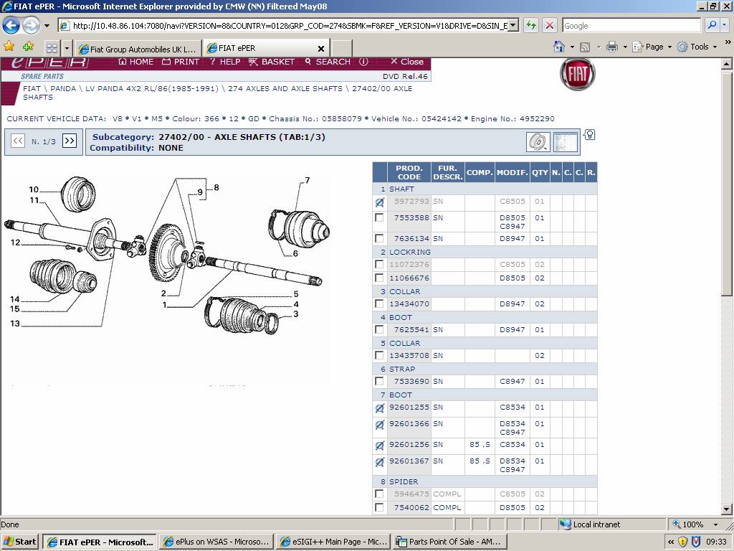Open HELP in the ePER menu
The height and width of the screenshot is (551, 734).
click(x=224, y=62)
